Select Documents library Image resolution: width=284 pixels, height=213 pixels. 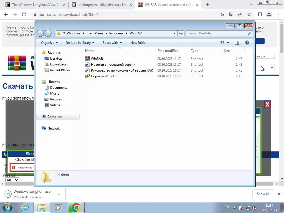[59, 87]
